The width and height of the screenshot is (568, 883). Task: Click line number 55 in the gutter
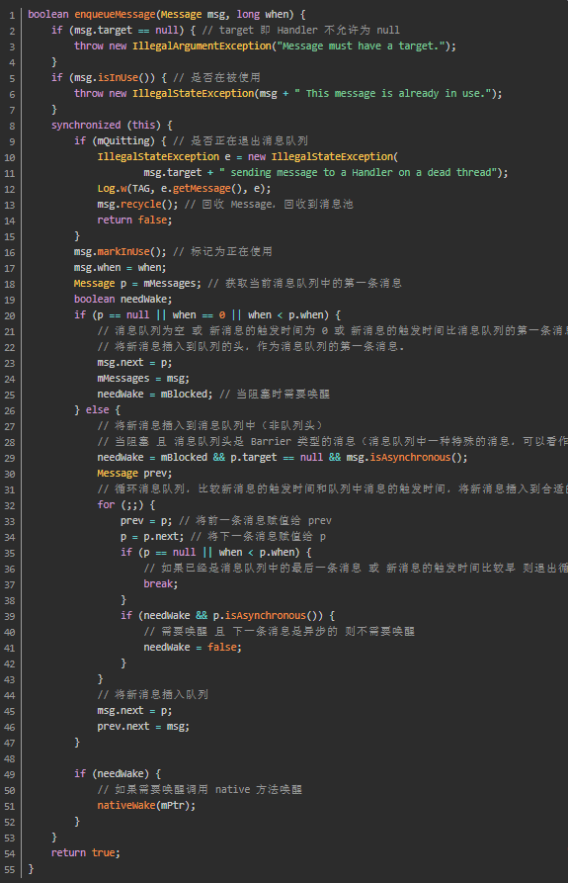[x=10, y=869]
